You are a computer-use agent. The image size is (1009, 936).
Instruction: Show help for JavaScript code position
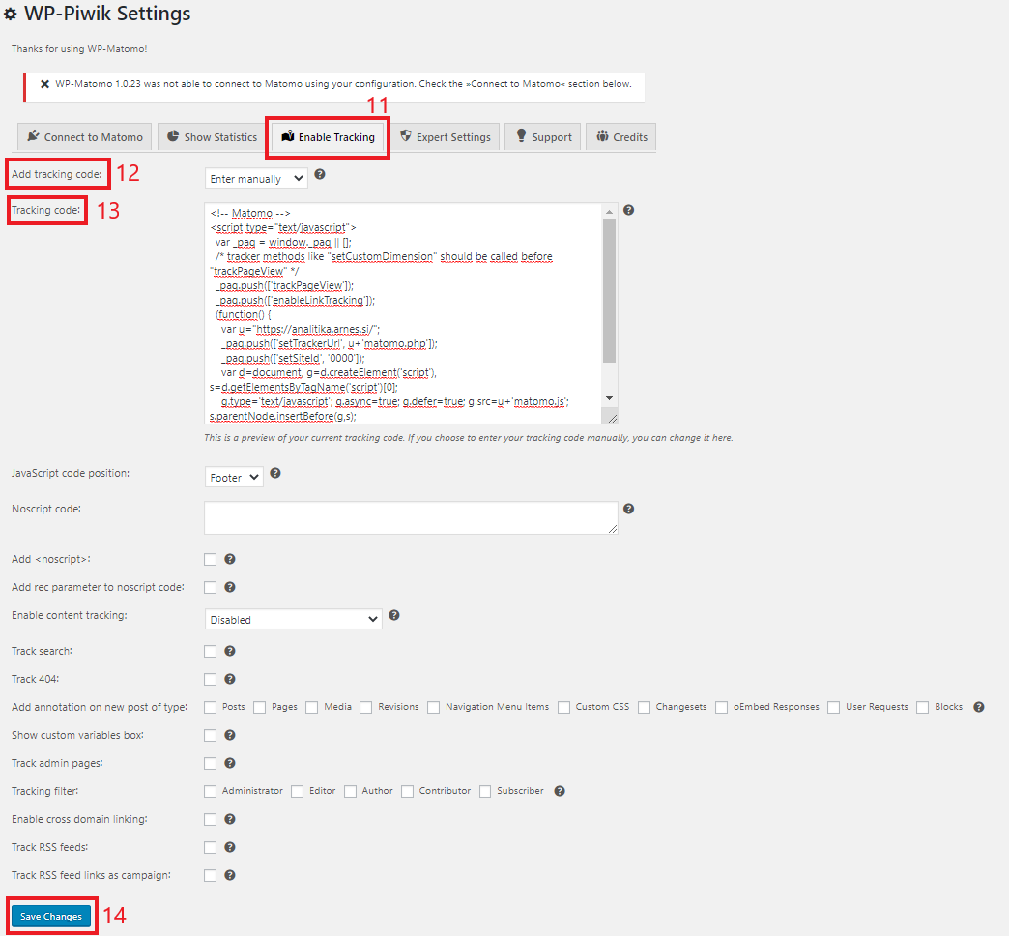275,473
